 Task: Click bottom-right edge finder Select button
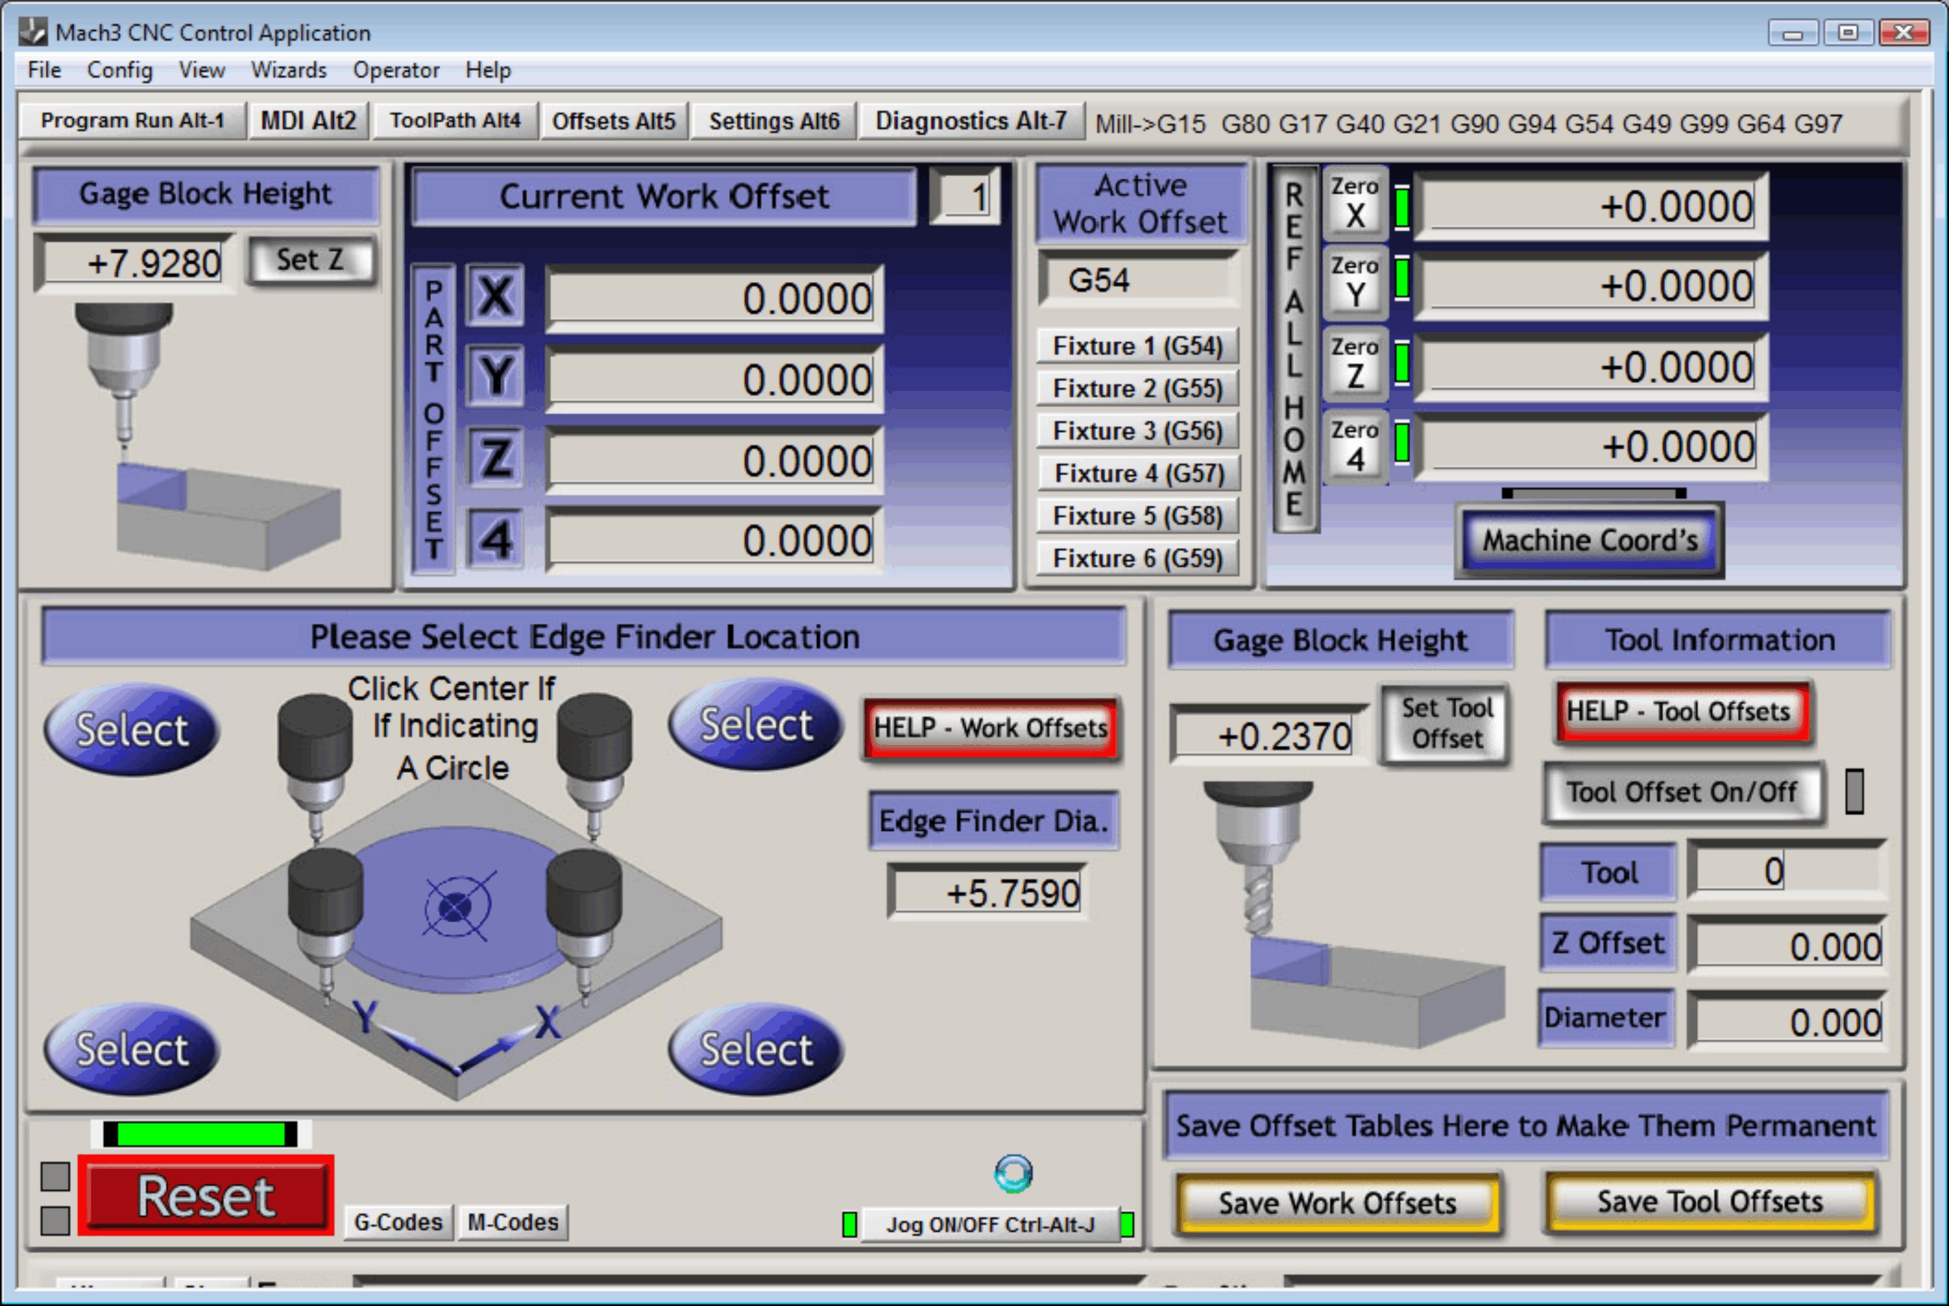point(756,1049)
